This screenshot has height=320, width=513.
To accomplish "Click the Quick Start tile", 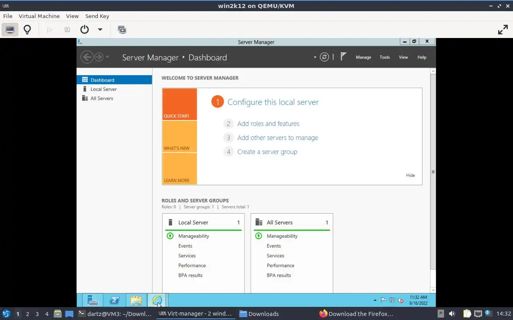I will (180, 104).
